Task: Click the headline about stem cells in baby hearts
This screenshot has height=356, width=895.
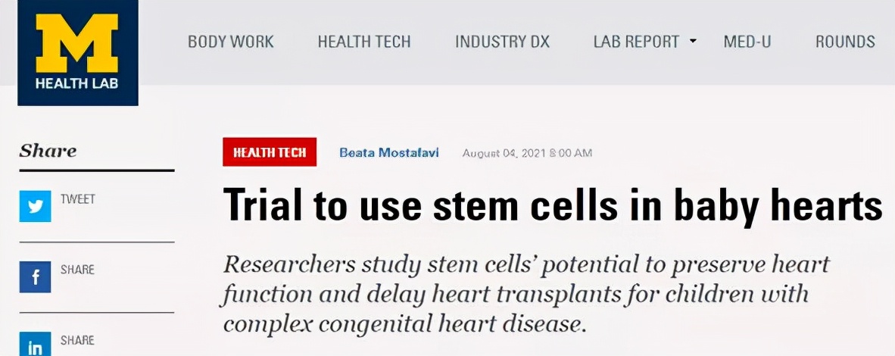Action: click(x=552, y=205)
